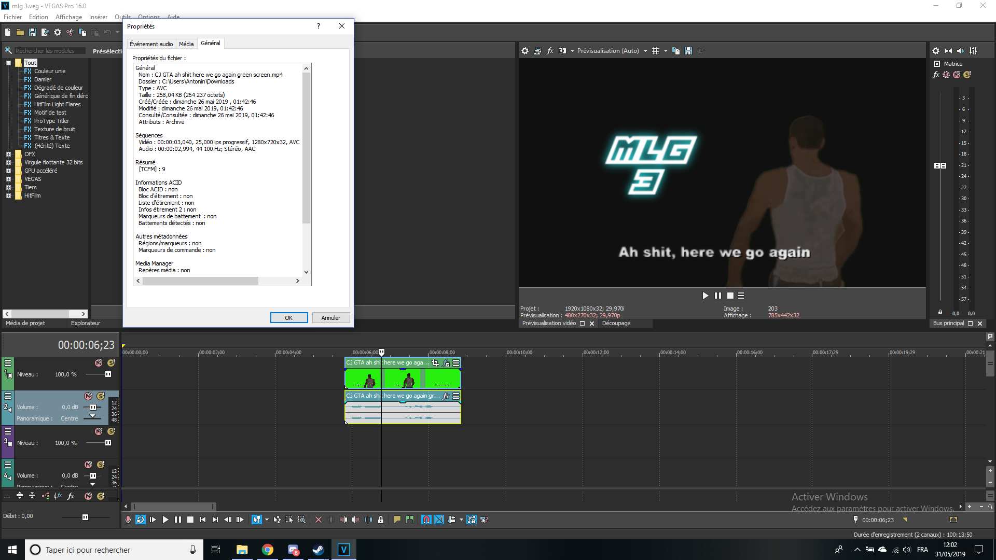Click the Débit rate slider handle
Image resolution: width=996 pixels, height=560 pixels.
85,517
